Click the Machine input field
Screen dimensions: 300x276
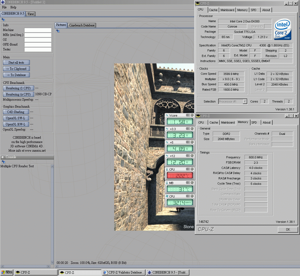[38, 30]
